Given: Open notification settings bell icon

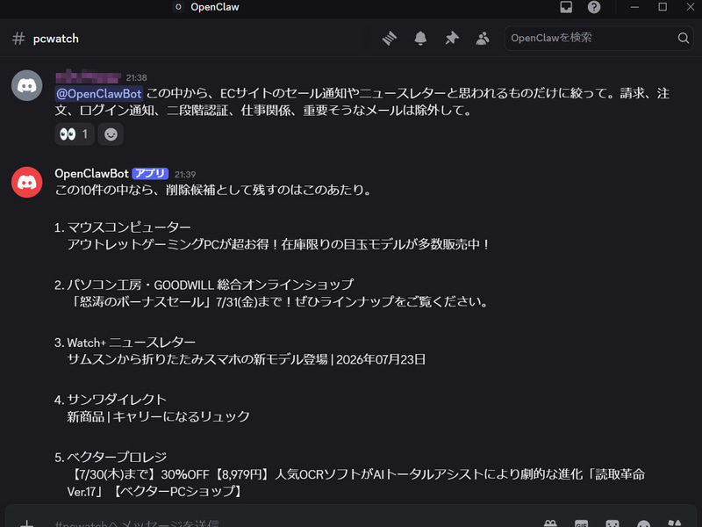Looking at the screenshot, I should [420, 39].
